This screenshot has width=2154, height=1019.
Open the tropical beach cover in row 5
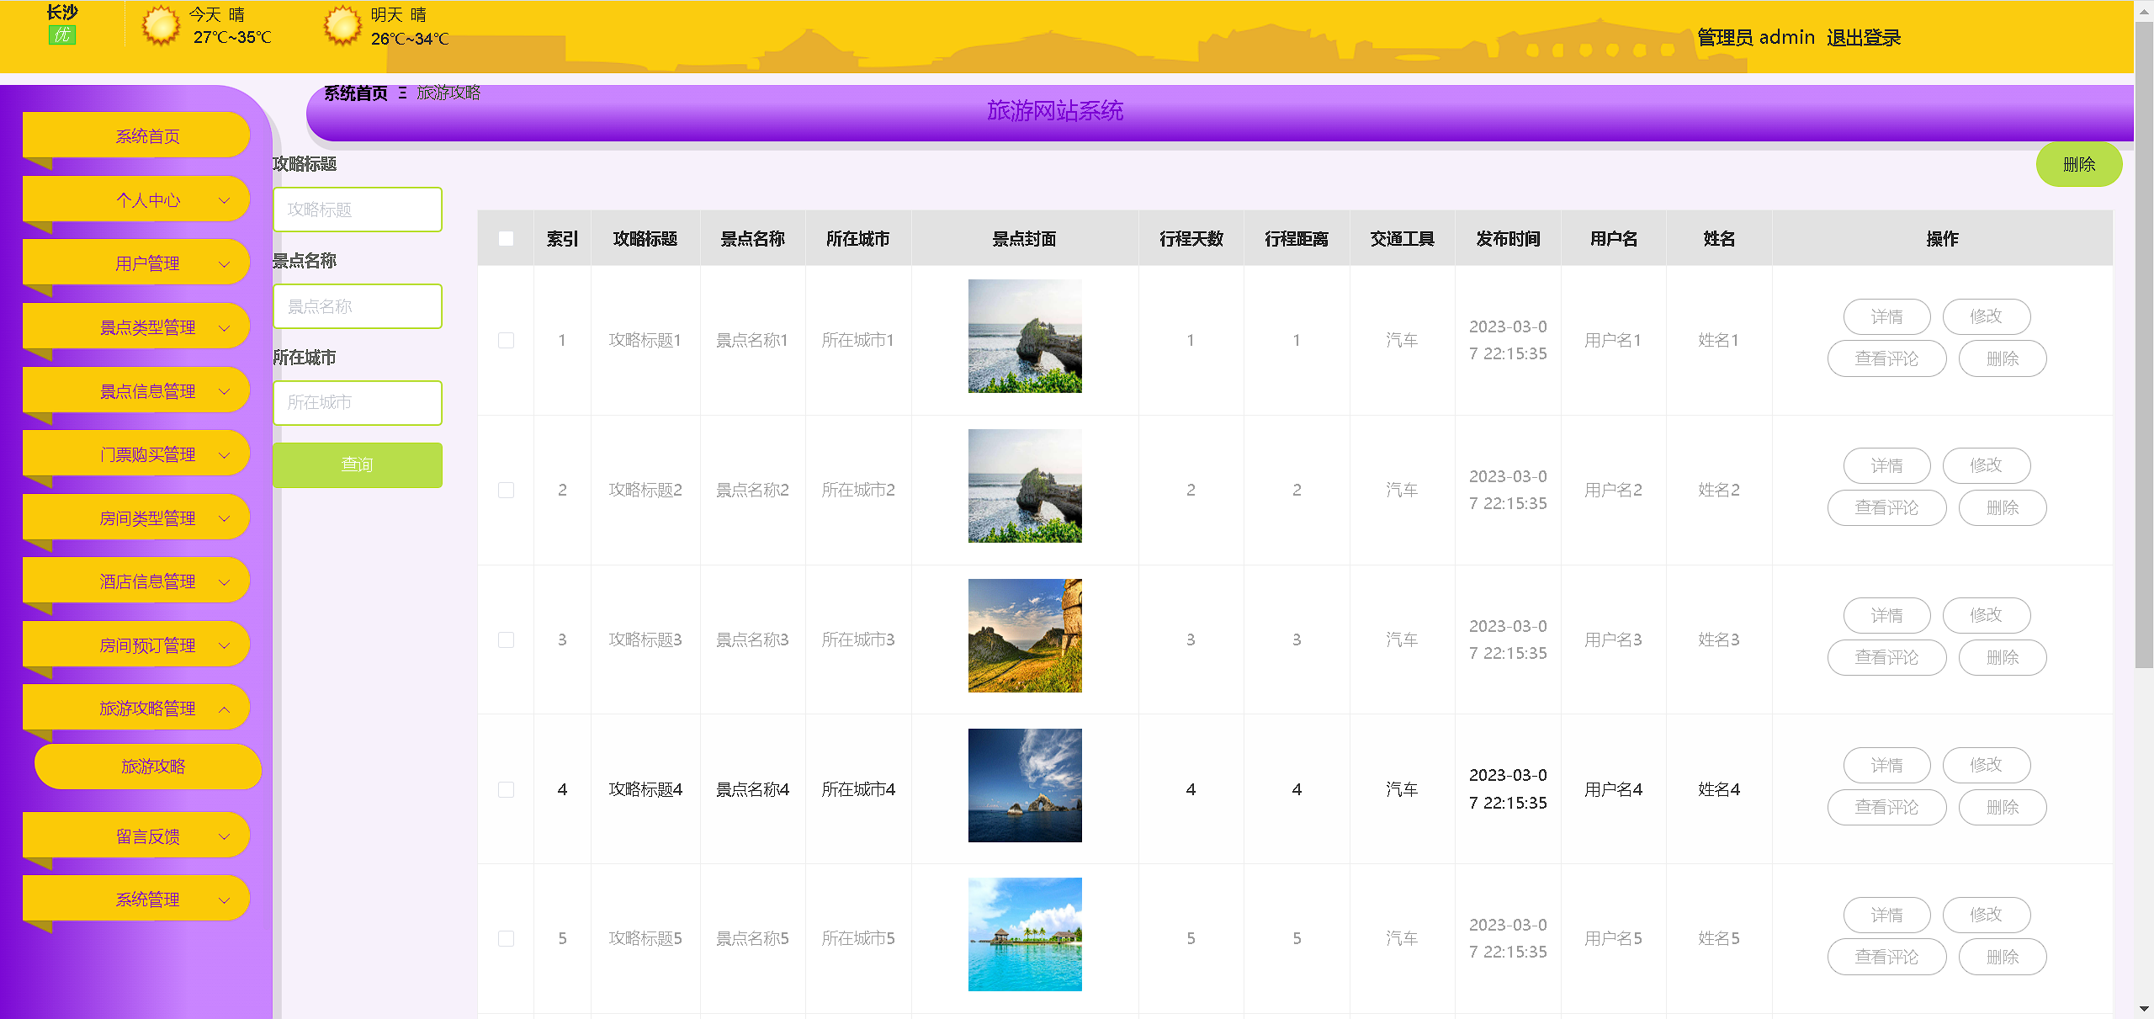[x=1024, y=934]
